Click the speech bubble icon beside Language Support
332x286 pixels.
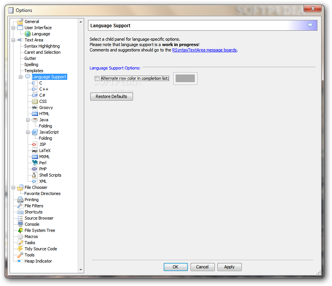coord(28,76)
